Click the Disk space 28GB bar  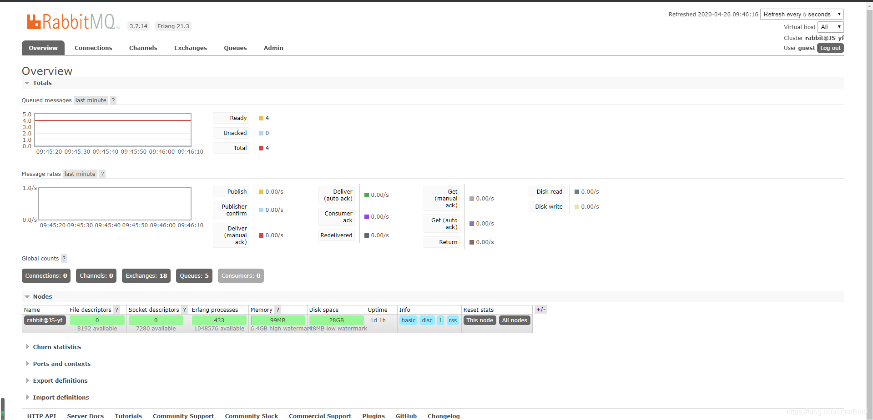337,320
